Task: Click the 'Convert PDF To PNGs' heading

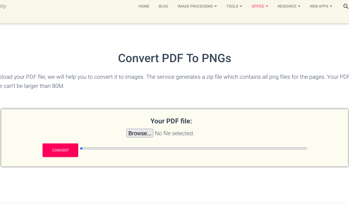Action: 175,58
